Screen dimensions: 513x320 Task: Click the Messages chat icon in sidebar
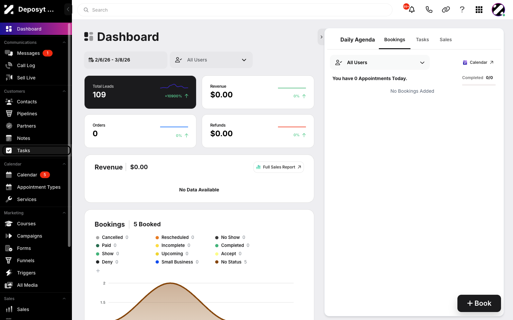click(x=9, y=53)
